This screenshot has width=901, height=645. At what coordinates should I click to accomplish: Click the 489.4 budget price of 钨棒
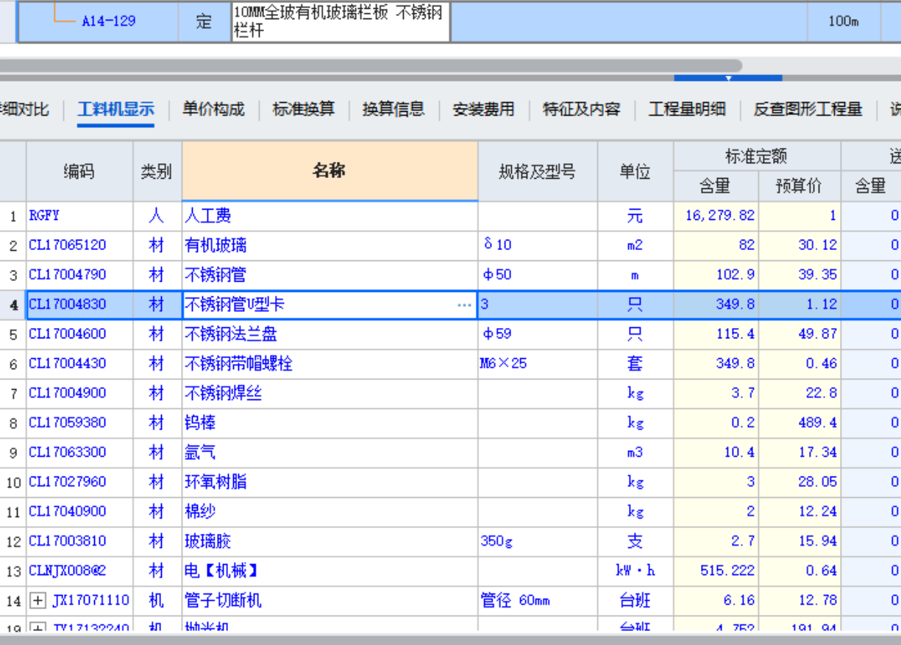(x=799, y=423)
